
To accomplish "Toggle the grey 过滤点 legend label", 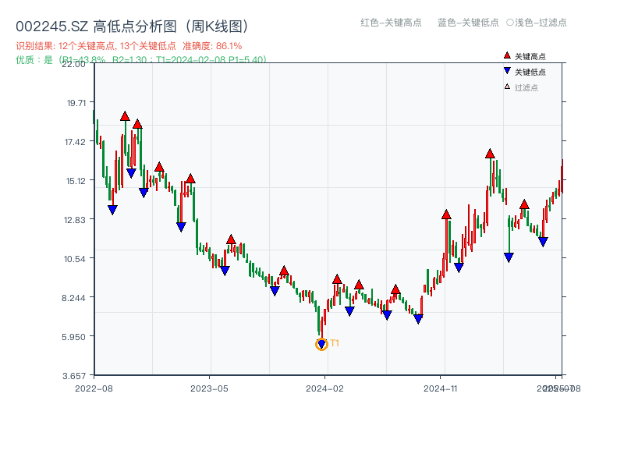I will point(526,87).
